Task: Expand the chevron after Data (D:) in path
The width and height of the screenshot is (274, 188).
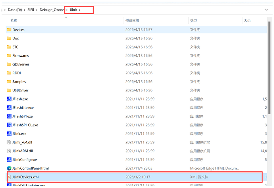Action: click(25, 10)
